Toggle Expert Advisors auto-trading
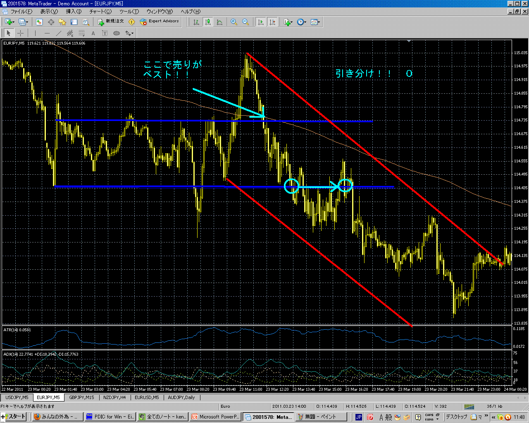The image size is (529, 423). (160, 21)
